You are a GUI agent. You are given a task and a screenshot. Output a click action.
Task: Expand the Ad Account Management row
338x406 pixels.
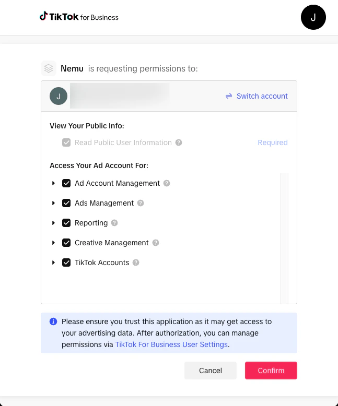(x=53, y=183)
